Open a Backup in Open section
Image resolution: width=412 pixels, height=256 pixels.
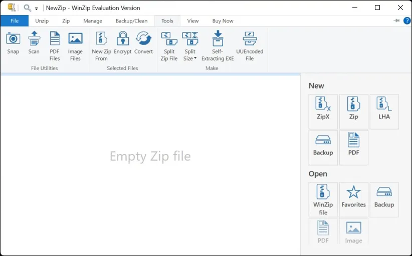point(384,199)
